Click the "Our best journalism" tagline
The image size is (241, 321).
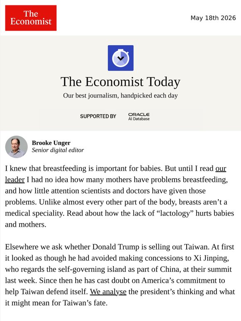coord(120,96)
